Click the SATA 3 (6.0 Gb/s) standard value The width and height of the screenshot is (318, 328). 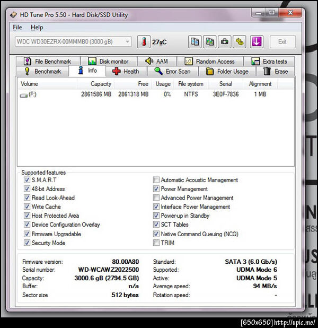coord(251,262)
